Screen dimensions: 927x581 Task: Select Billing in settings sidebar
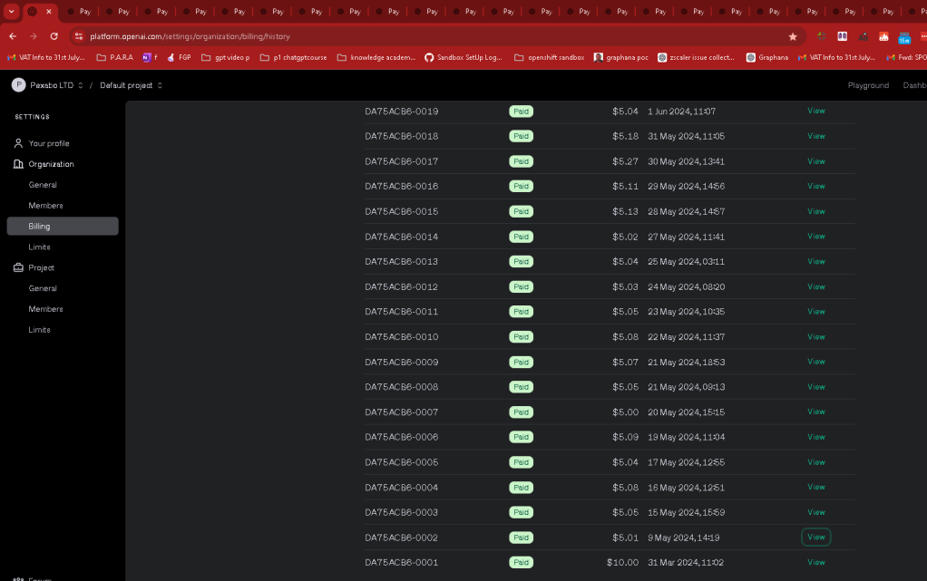63,226
